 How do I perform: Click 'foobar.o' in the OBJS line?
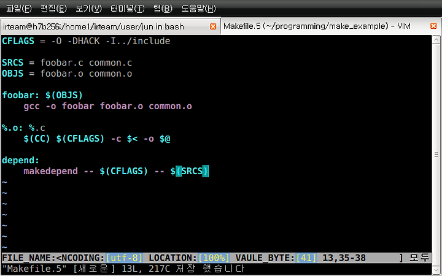tap(62, 74)
